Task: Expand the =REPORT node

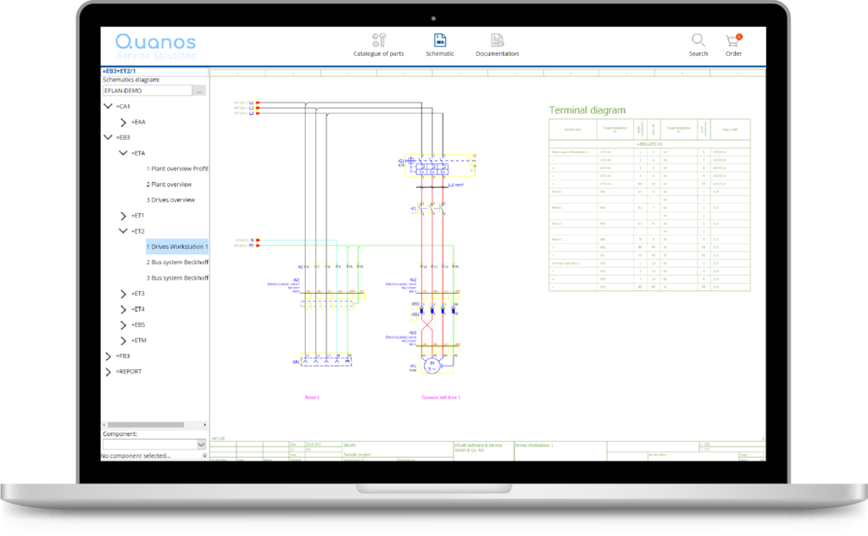Action: [x=108, y=371]
